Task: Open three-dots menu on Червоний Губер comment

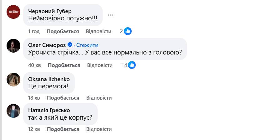Action: [111, 15]
